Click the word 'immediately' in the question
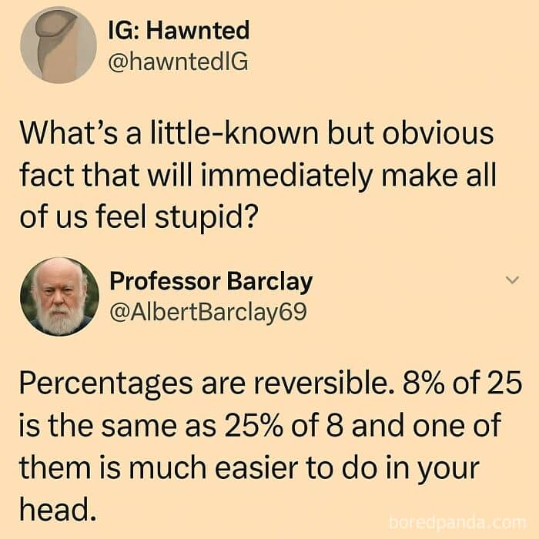The image size is (539, 539). coord(287,176)
